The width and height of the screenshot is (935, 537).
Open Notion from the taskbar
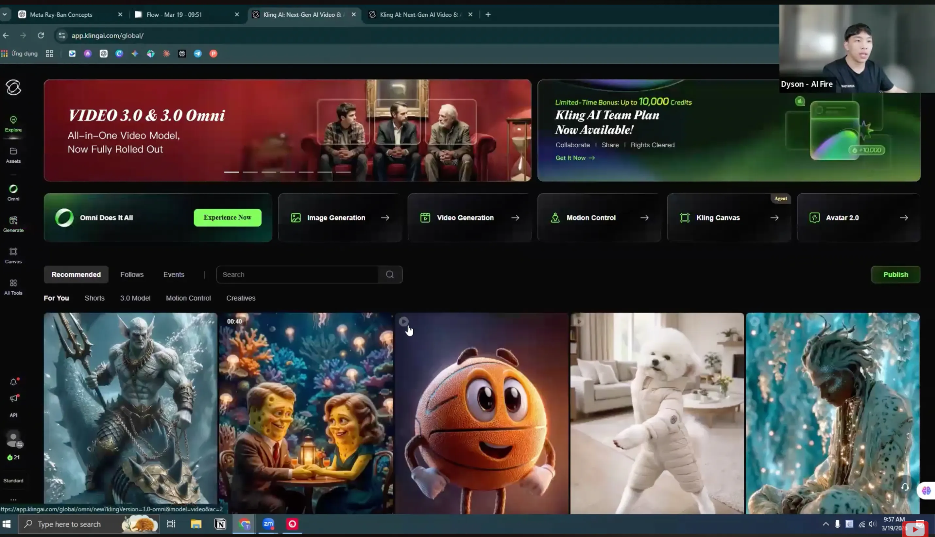point(220,524)
